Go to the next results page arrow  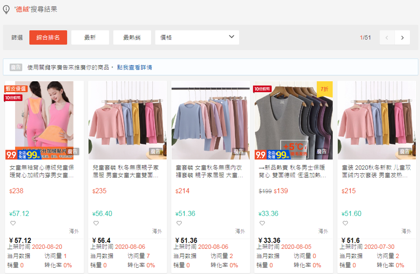point(402,37)
